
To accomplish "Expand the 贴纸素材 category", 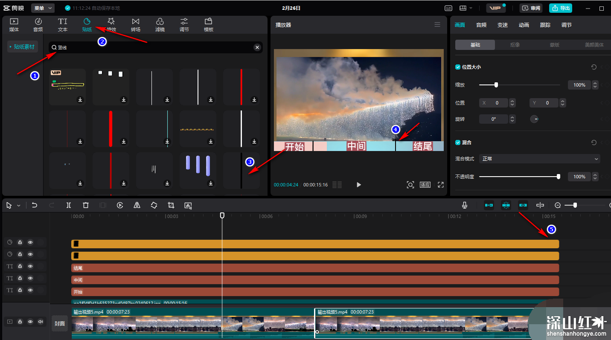I will 23,47.
